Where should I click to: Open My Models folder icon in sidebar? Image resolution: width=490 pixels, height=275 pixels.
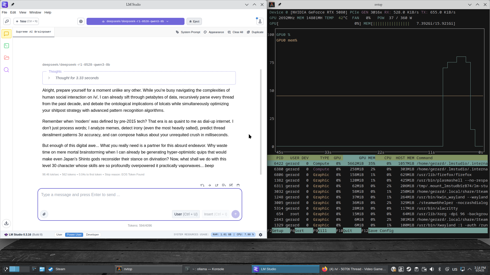click(x=6, y=58)
